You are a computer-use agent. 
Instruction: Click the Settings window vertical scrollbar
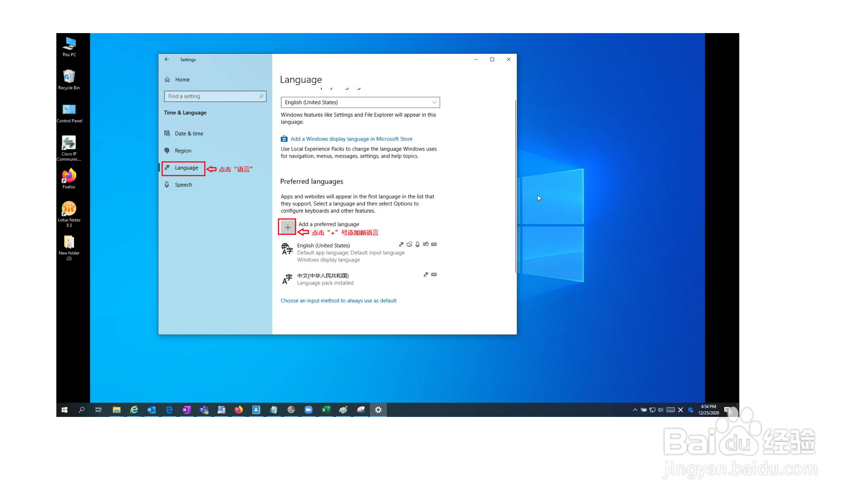pyautogui.click(x=515, y=186)
